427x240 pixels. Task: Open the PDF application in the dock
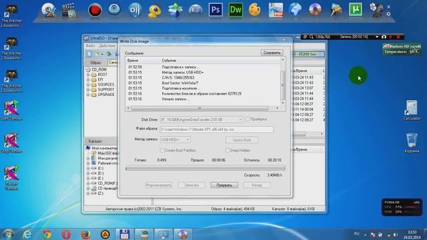pos(276,10)
